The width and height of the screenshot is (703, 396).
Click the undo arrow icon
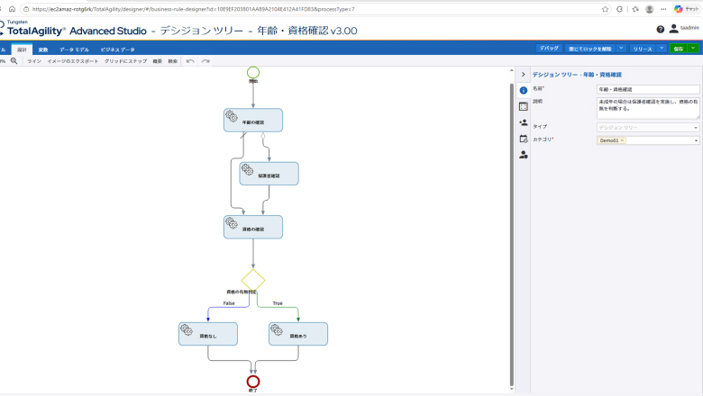click(x=190, y=61)
